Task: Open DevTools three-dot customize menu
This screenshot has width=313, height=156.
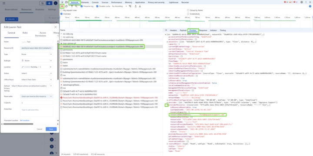Action: [306, 3]
